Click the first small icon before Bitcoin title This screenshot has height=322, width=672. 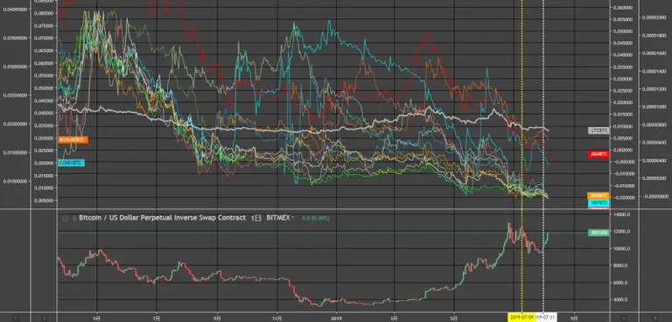(x=65, y=218)
